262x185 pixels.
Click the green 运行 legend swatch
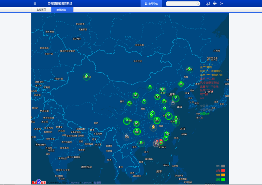(x=223, y=179)
